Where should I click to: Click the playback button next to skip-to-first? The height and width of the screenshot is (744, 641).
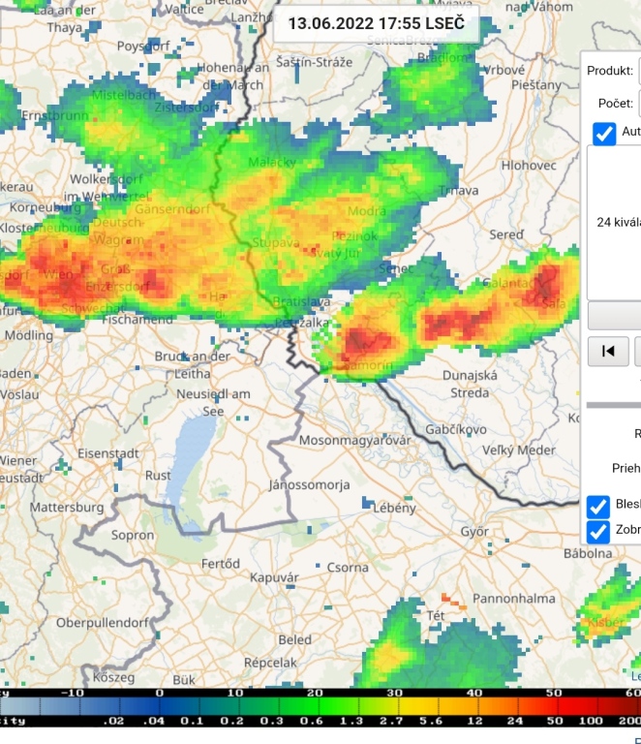[x=637, y=351]
